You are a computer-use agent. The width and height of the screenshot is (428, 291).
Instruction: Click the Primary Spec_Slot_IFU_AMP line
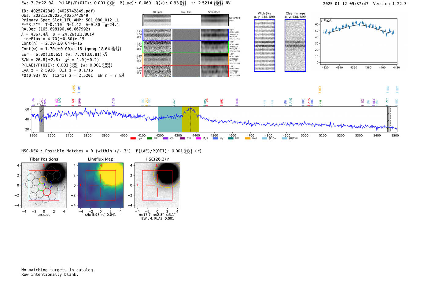click(70, 20)
